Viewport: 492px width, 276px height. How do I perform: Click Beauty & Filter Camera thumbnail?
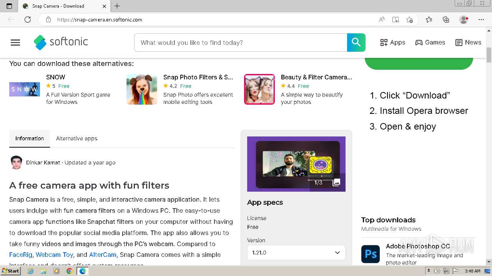[x=259, y=89]
